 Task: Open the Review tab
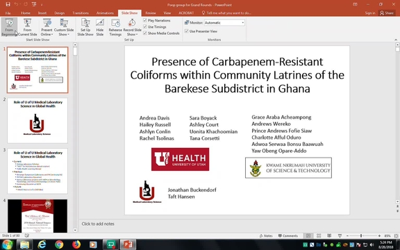[x=151, y=13]
